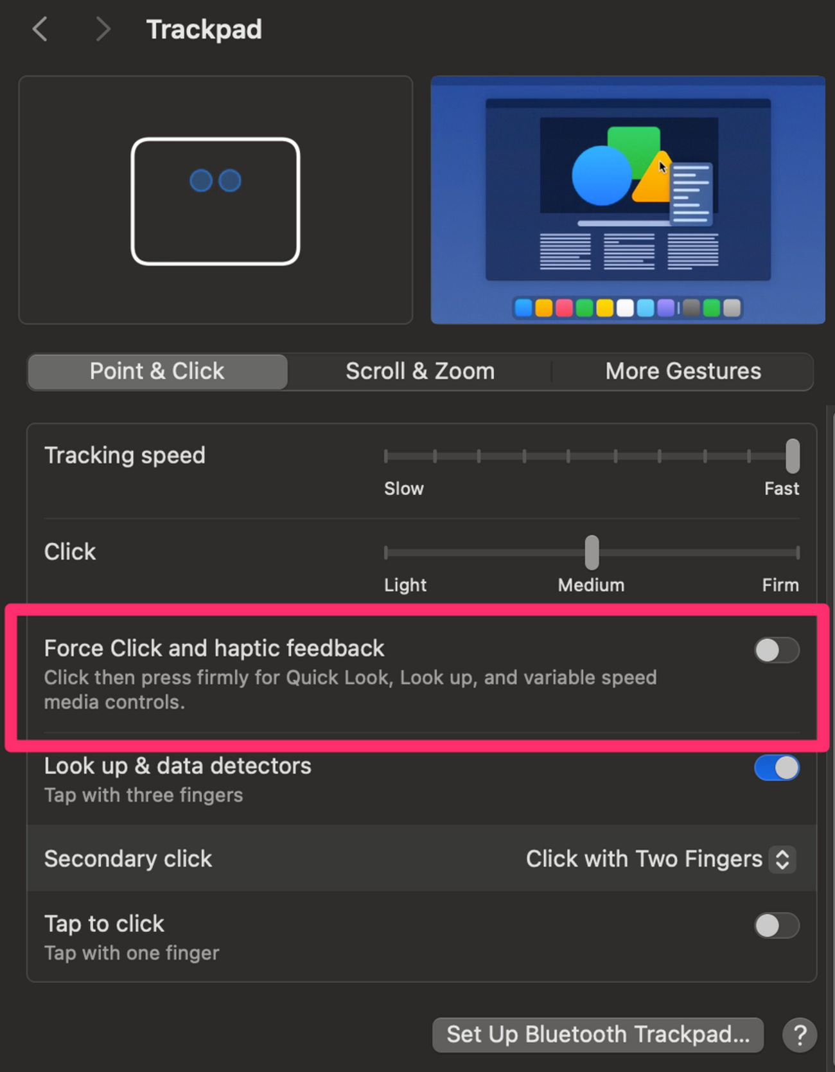Click the back navigation arrow
Viewport: 835px width, 1072px height.
click(40, 29)
